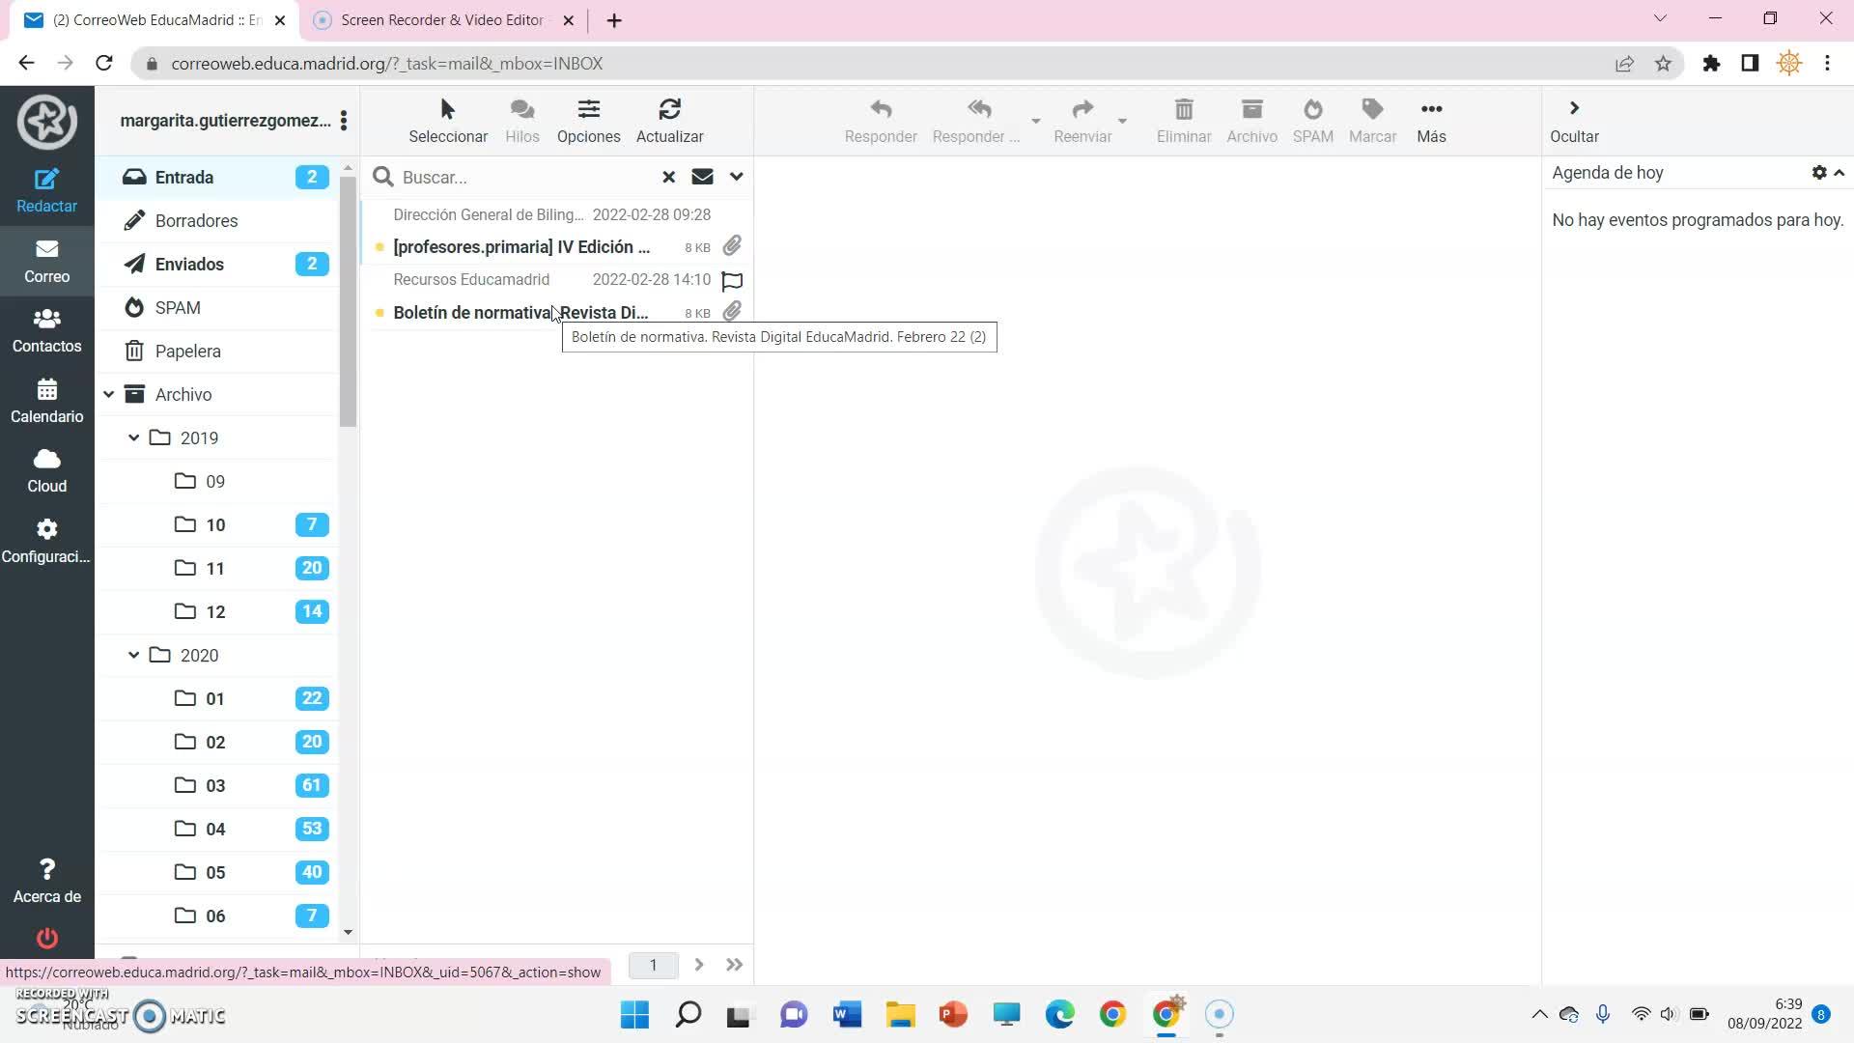
Task: Expand search options dropdown arrow
Action: click(736, 177)
